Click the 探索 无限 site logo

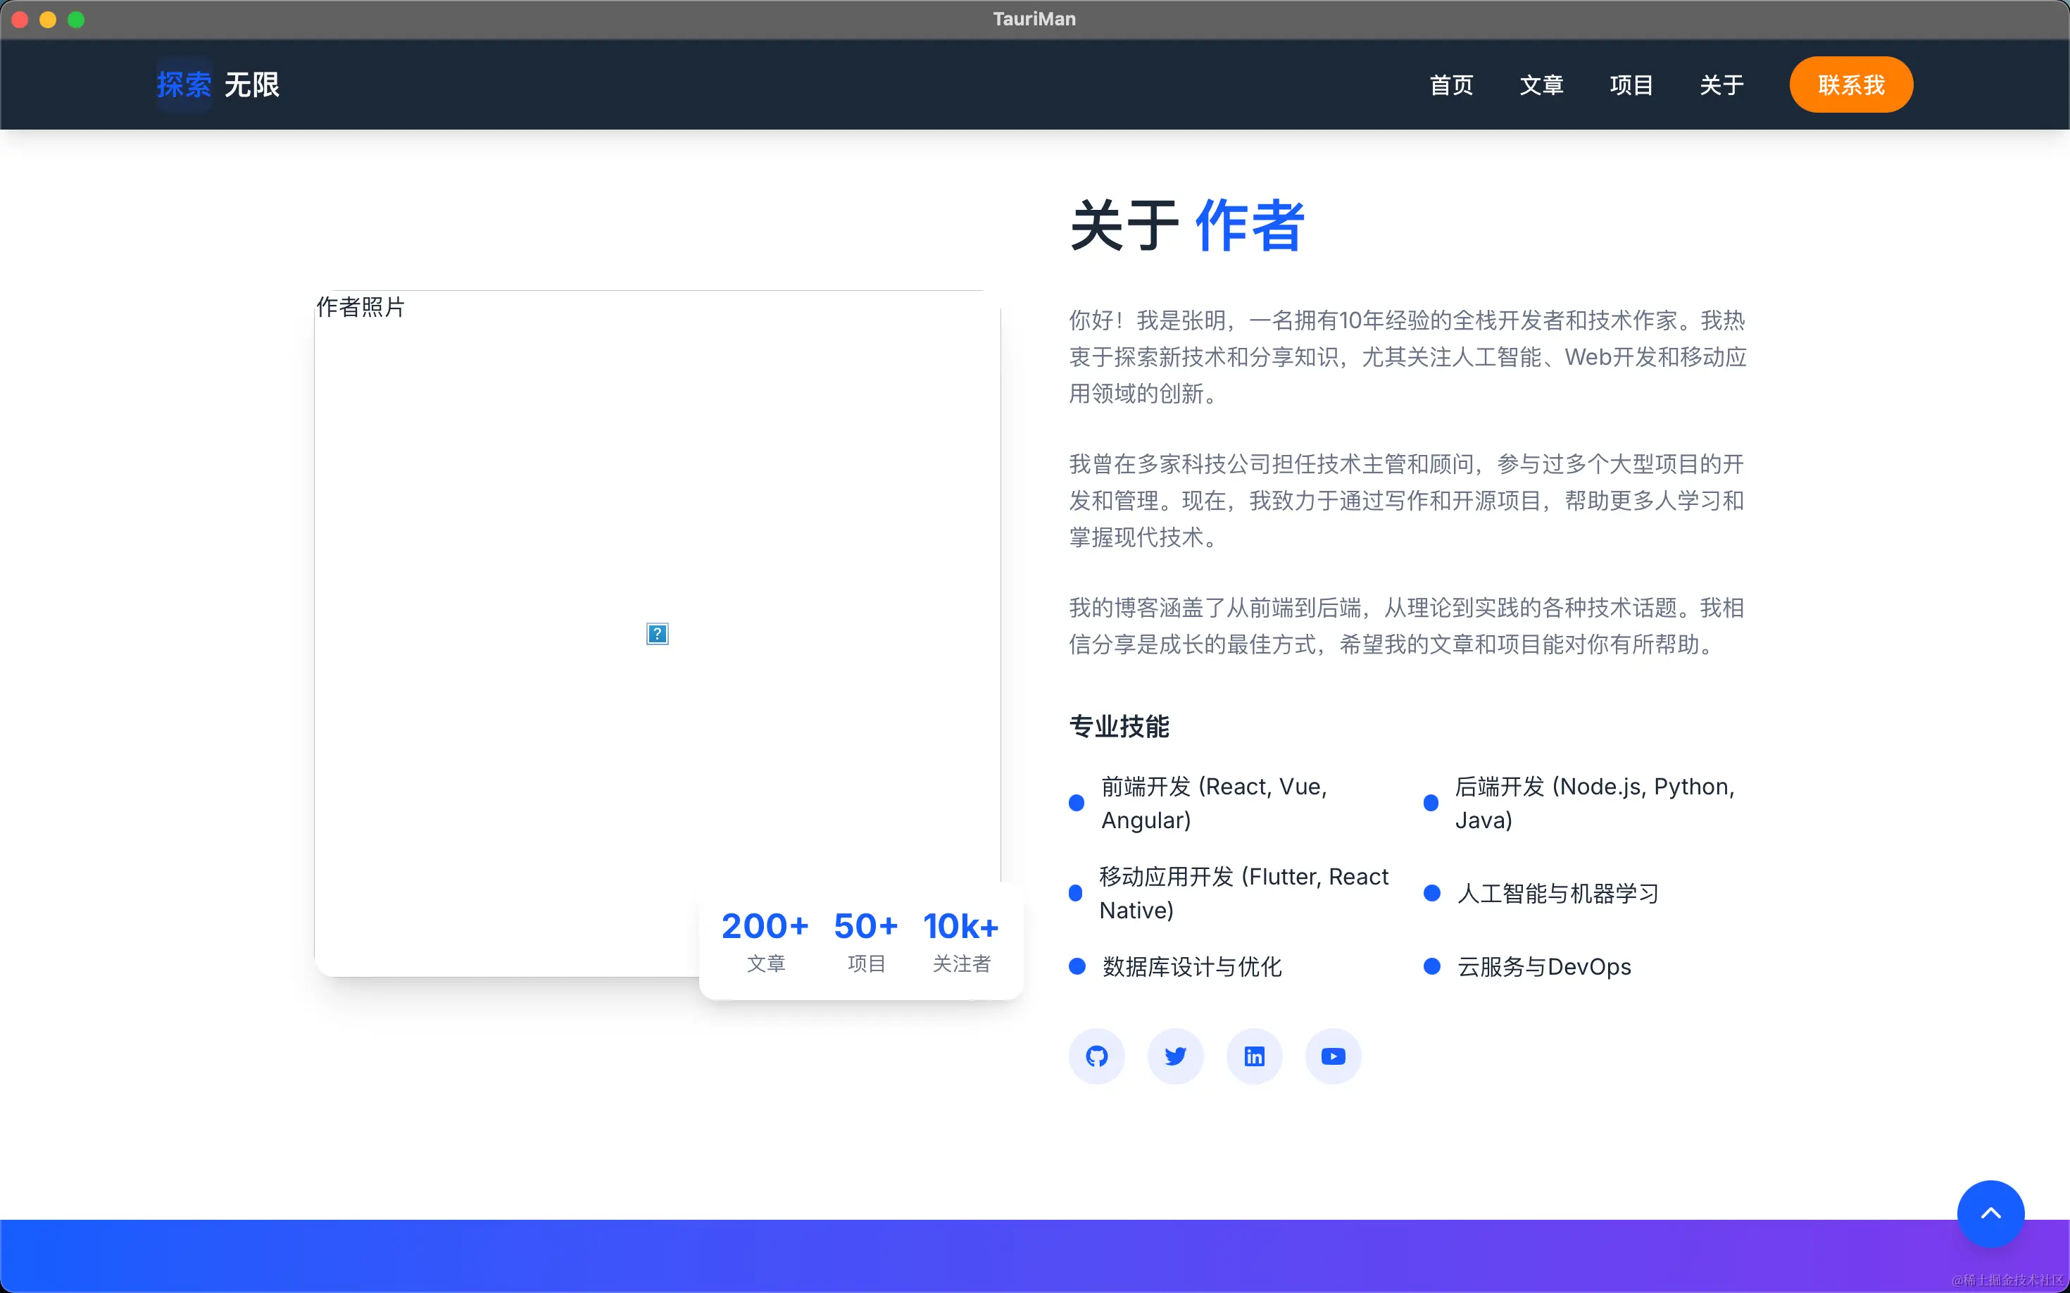(x=218, y=85)
